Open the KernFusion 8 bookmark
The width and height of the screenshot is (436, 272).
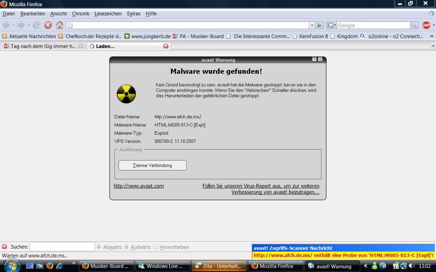pyautogui.click(x=310, y=36)
